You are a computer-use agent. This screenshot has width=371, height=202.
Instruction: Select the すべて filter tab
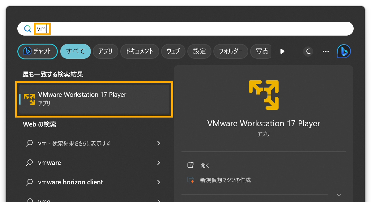[x=75, y=51]
